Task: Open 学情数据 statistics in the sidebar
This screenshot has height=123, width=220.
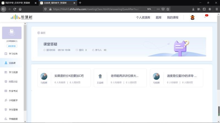Action: [13, 119]
